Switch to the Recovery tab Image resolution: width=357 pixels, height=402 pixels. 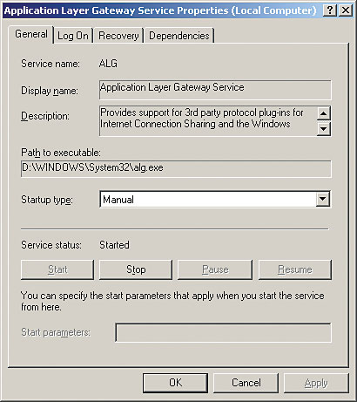[118, 36]
